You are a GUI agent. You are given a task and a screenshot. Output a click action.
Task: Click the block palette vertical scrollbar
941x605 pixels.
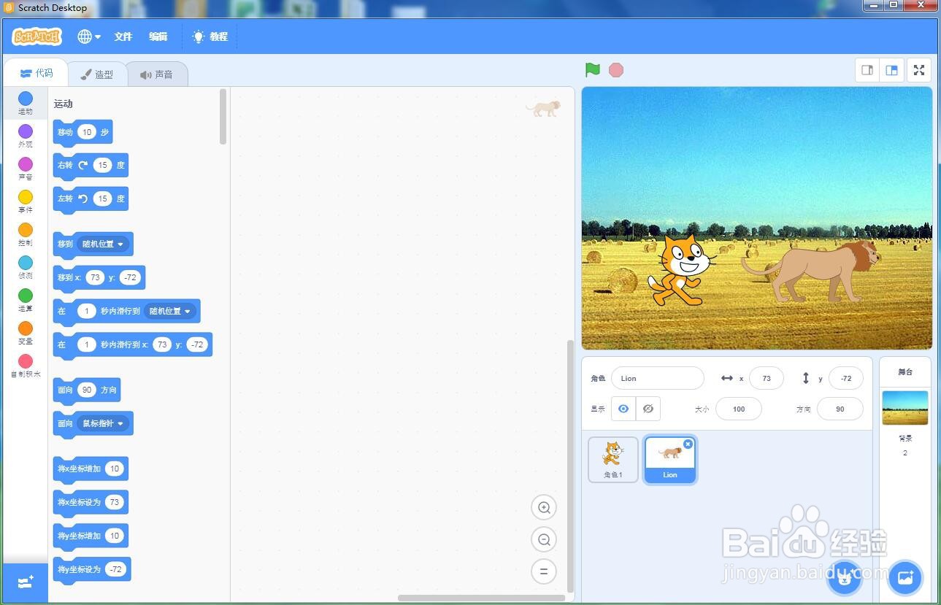223,117
